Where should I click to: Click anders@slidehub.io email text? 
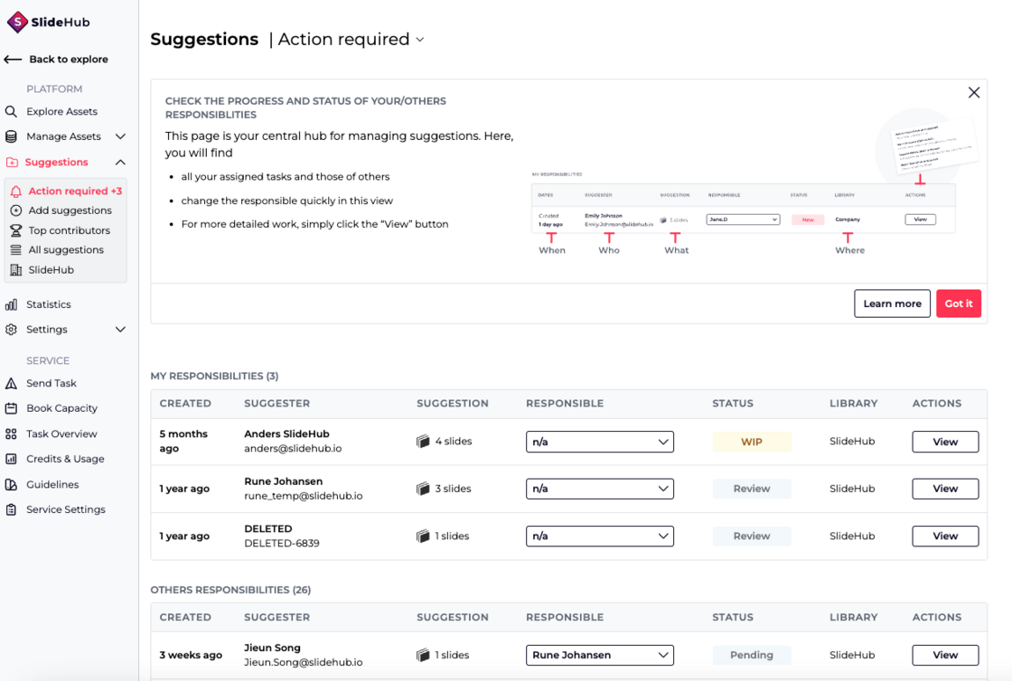click(x=293, y=449)
